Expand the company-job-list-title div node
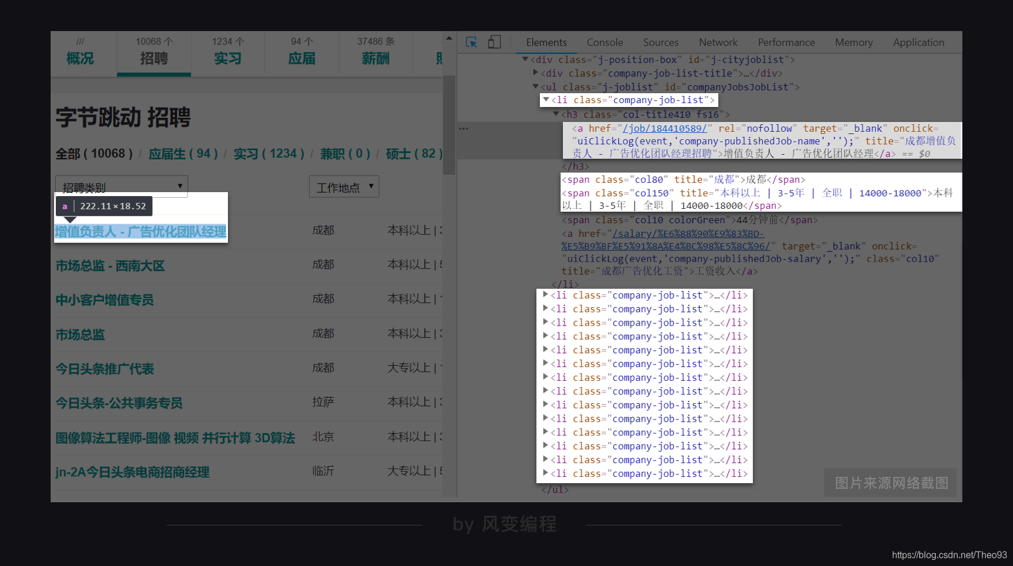The width and height of the screenshot is (1013, 566). [x=535, y=72]
